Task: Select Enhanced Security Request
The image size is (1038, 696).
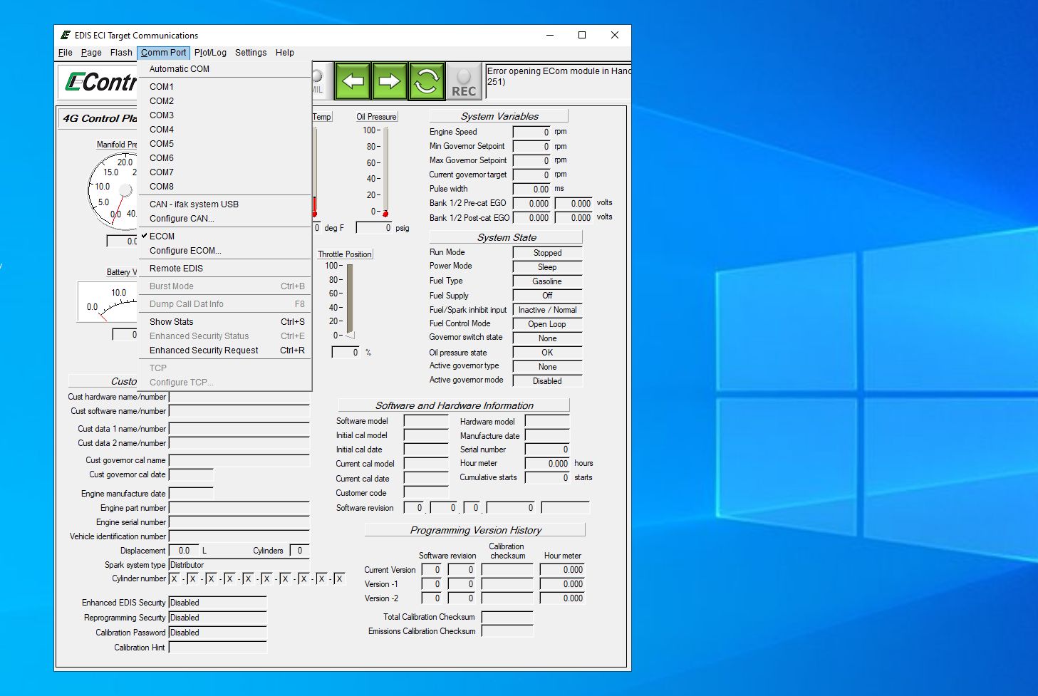Action: click(204, 350)
